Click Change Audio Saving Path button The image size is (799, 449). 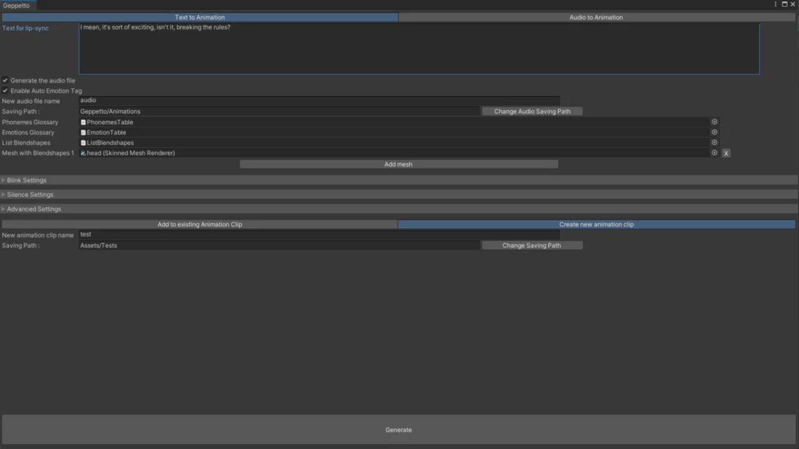(532, 112)
